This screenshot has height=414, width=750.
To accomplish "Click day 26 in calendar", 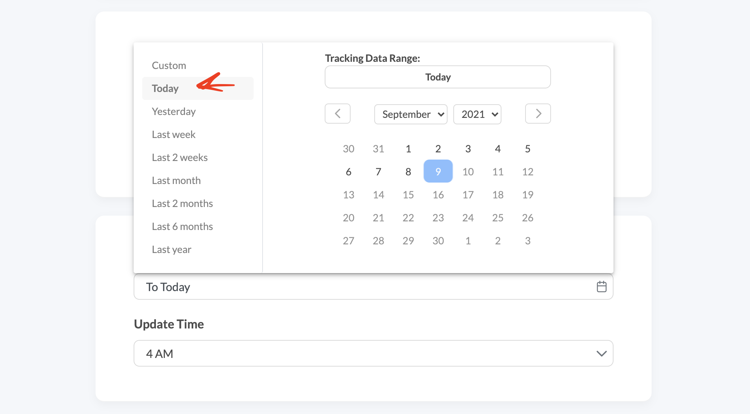I will 528,217.
